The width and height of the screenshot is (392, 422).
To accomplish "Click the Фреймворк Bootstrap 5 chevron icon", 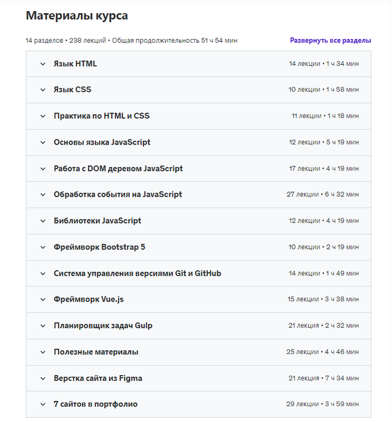I will pyautogui.click(x=43, y=247).
